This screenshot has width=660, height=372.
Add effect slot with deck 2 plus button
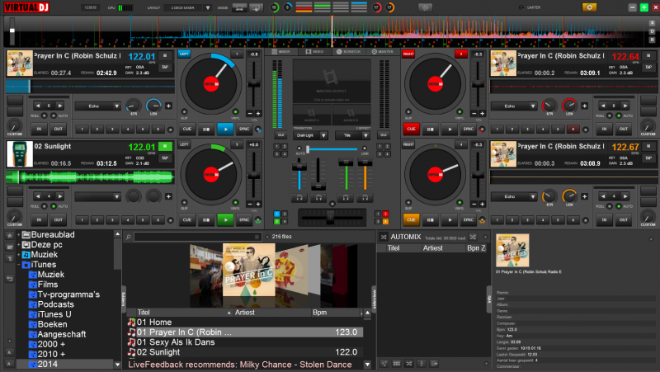click(x=584, y=106)
